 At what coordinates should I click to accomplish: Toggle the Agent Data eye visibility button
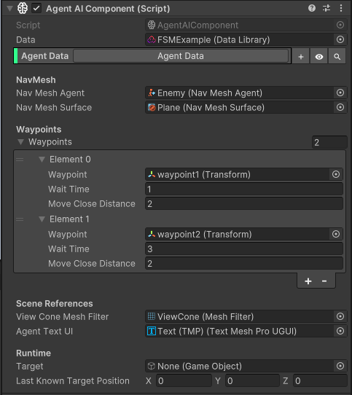tap(319, 56)
